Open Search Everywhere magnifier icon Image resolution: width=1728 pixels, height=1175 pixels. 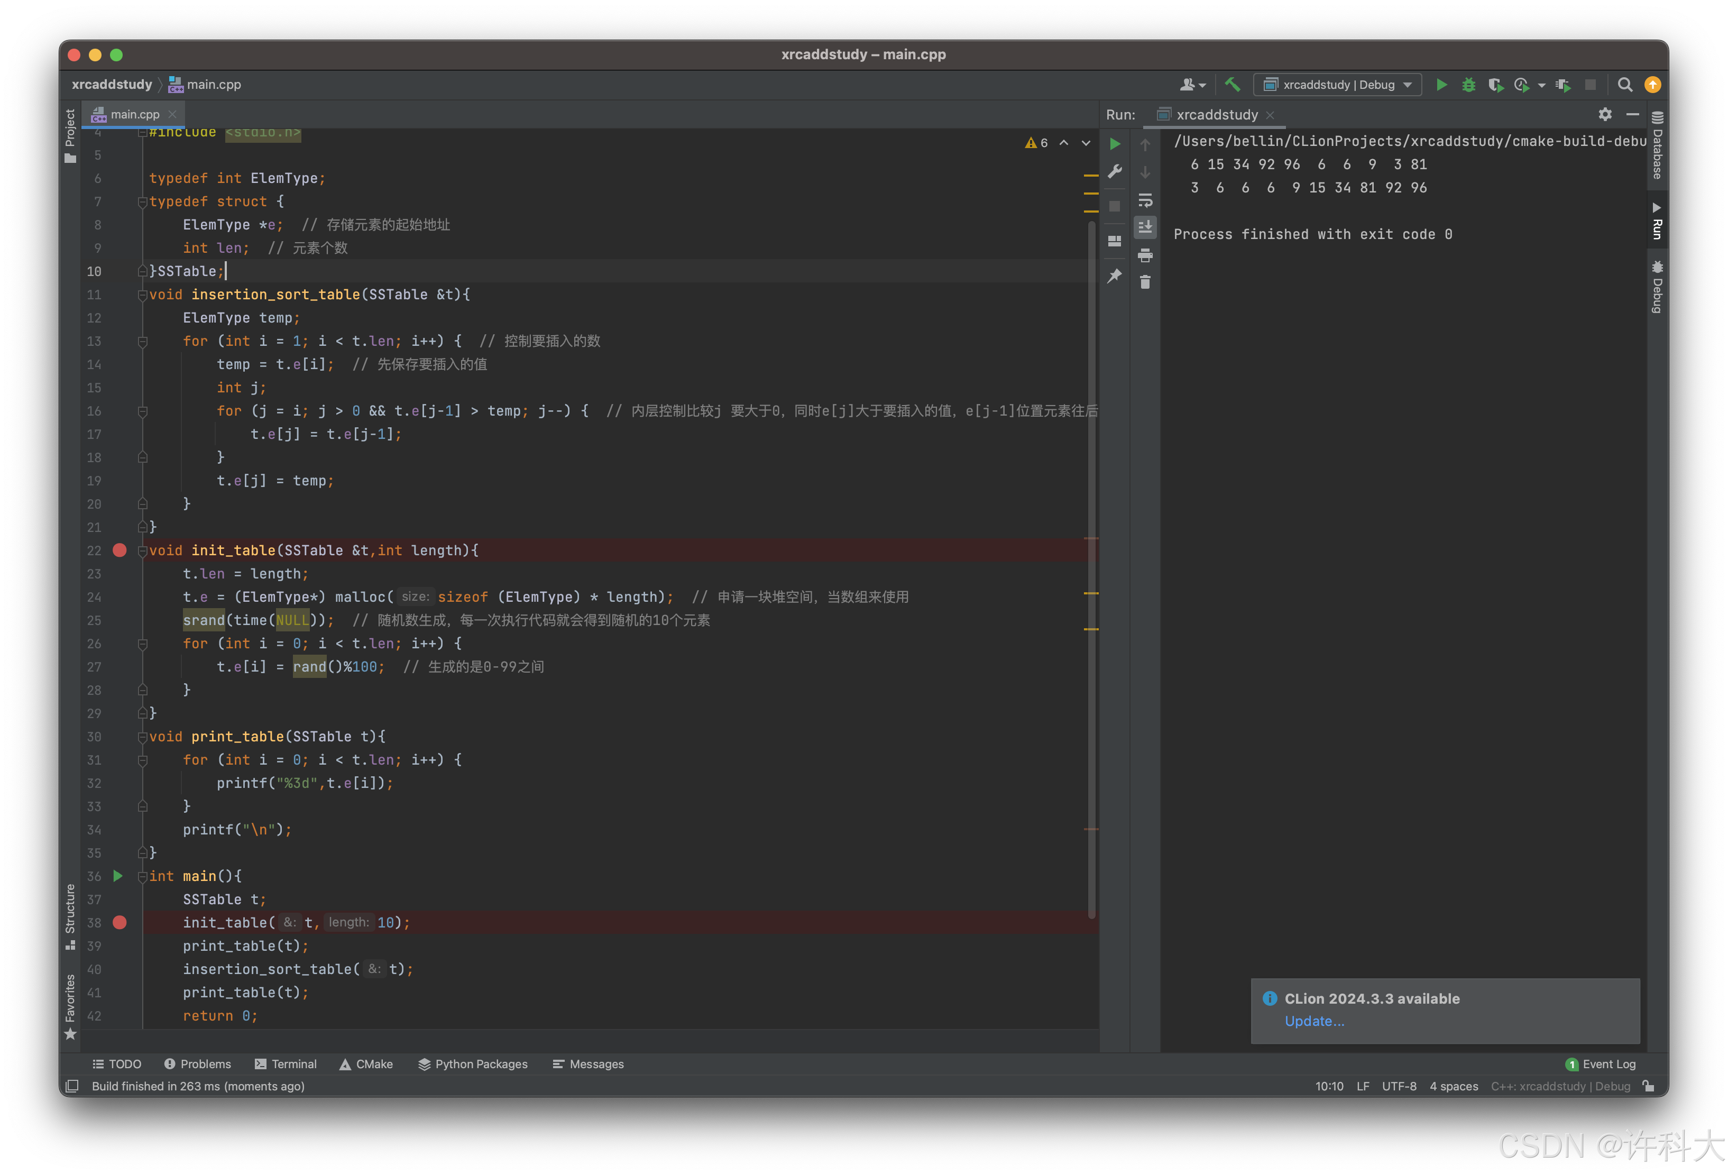1625,85
